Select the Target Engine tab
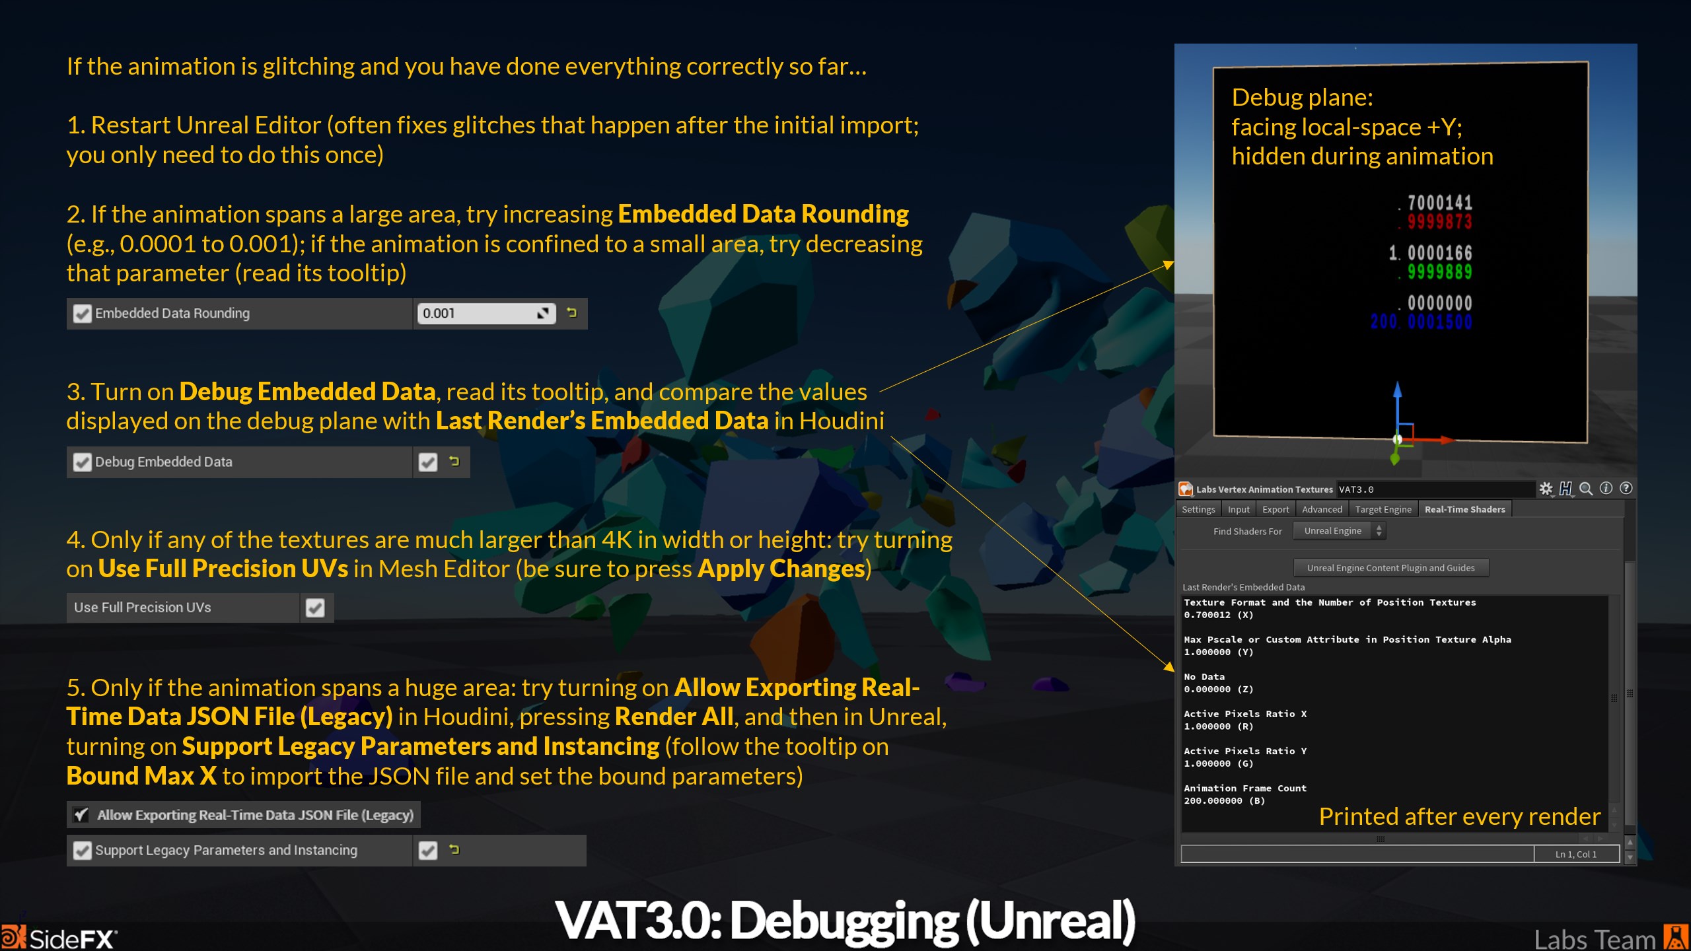Screen dimensions: 1691x951 pyautogui.click(x=1383, y=509)
